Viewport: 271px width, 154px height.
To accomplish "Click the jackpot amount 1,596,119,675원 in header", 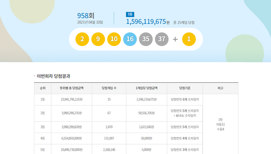I will 148,22.
